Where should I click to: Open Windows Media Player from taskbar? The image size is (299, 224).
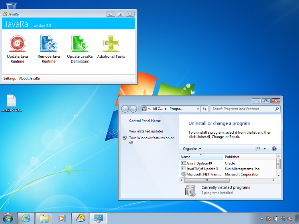(62, 218)
